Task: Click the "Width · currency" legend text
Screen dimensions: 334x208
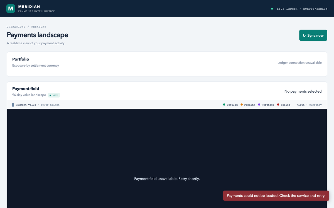Action: coord(309,105)
